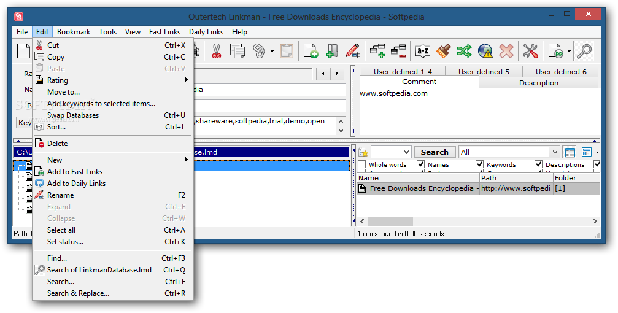Switch to the Description tab
618x313 pixels.
tap(538, 83)
